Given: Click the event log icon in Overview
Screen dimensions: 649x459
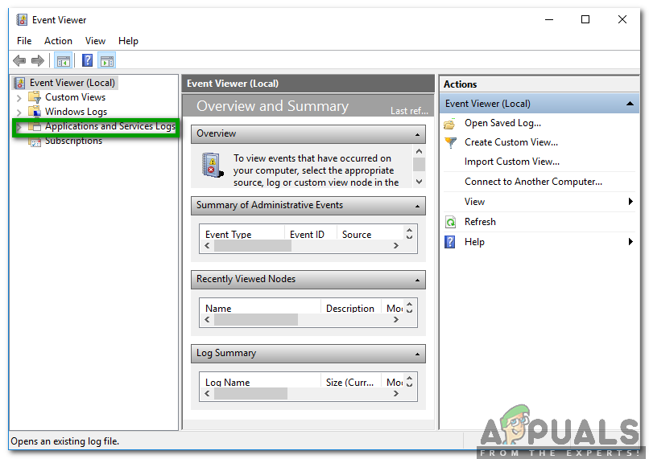Looking at the screenshot, I should [213, 166].
